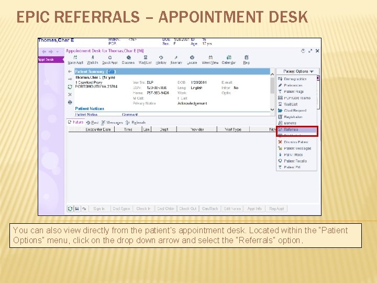This screenshot has height=283, width=377.
Task: Click the X icon beside Patient Summary
Action: click(x=70, y=94)
